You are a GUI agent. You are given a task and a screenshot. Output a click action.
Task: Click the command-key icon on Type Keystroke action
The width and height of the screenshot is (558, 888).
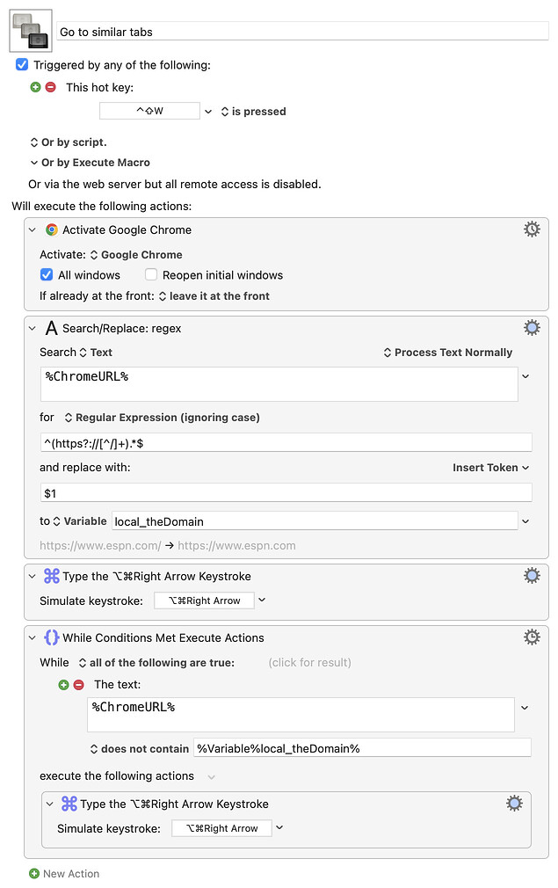tap(51, 575)
